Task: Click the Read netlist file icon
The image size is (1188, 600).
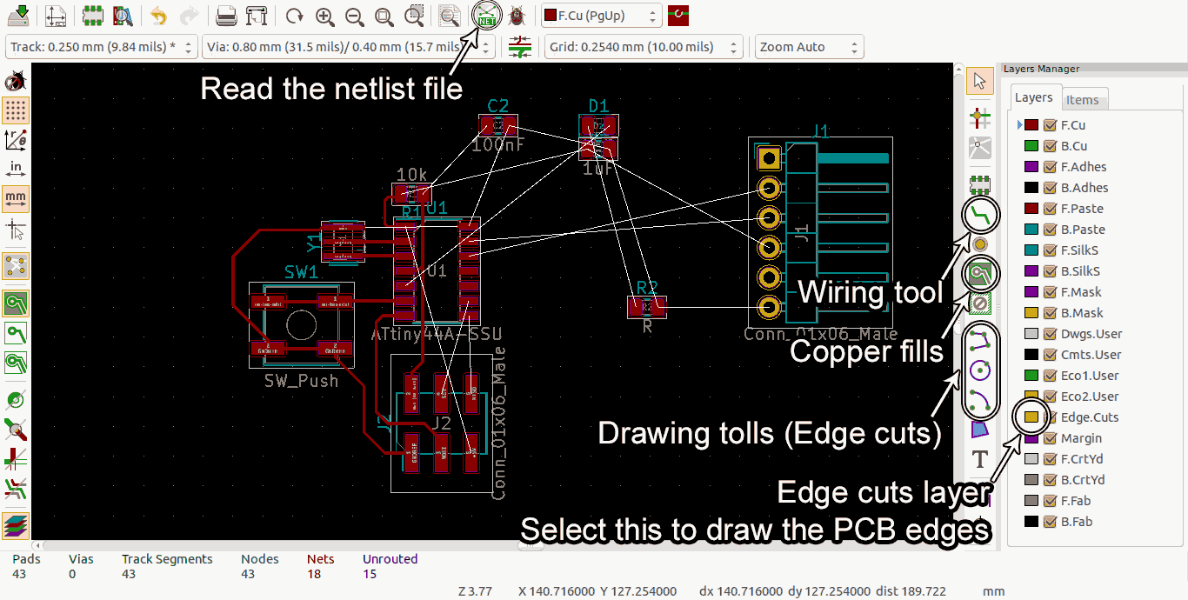Action: 486,15
